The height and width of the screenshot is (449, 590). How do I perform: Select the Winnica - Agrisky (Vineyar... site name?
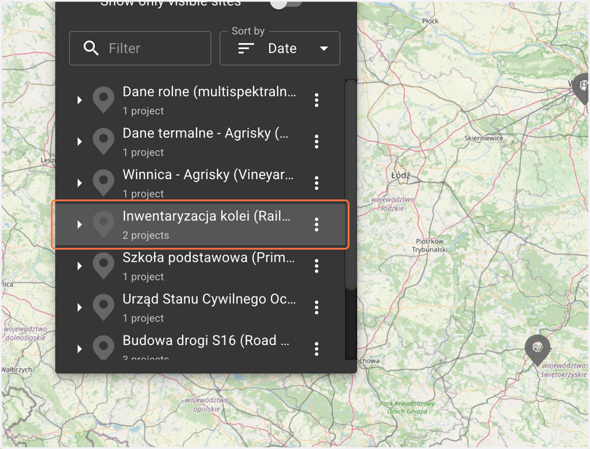[208, 175]
